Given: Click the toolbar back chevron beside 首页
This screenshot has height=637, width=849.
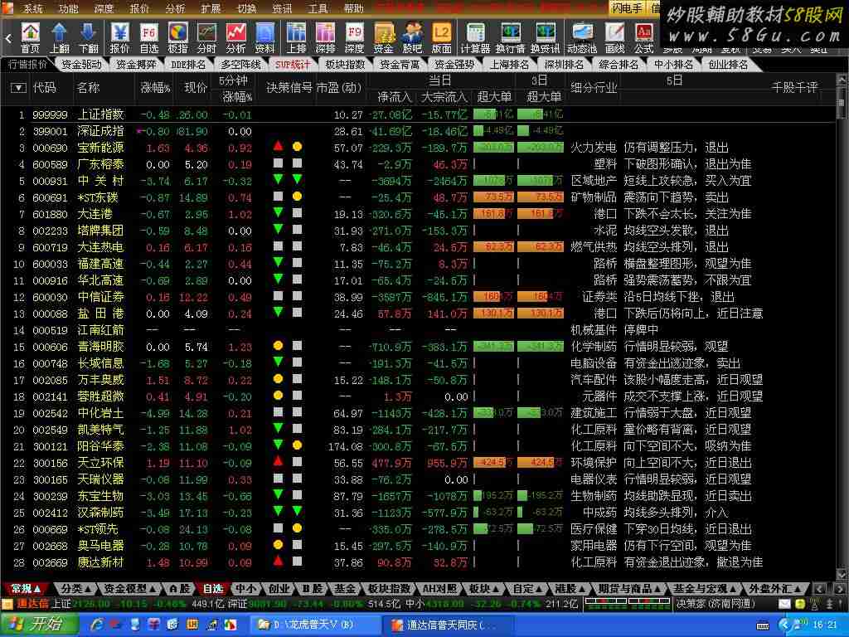Looking at the screenshot, I should click(x=8, y=38).
